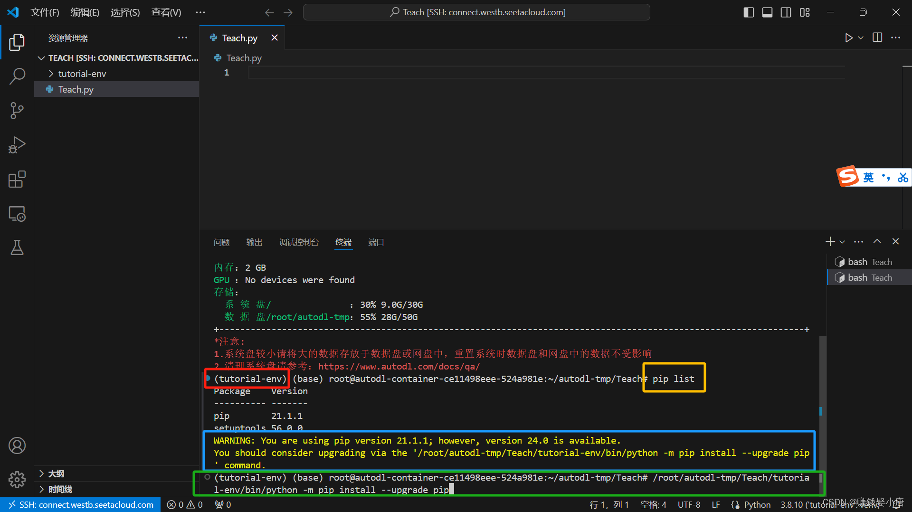Open the Manage gear menu
Viewport: 912px width, 512px height.
coord(17,480)
